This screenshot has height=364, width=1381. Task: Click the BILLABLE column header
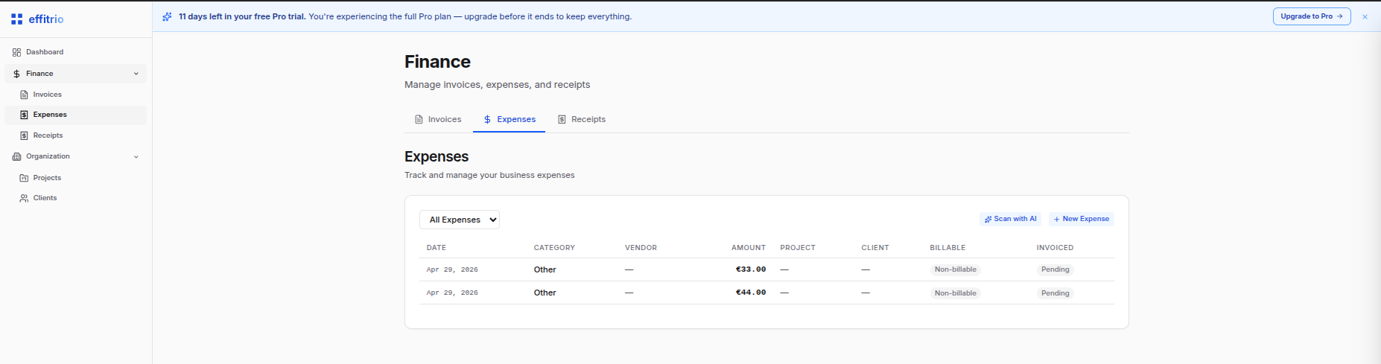click(947, 248)
